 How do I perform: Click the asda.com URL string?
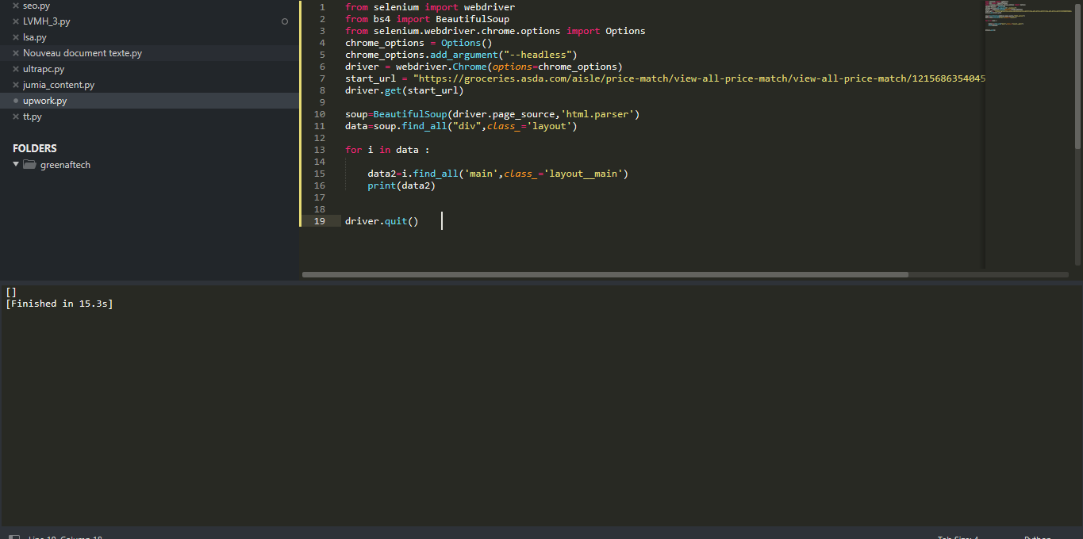point(699,78)
